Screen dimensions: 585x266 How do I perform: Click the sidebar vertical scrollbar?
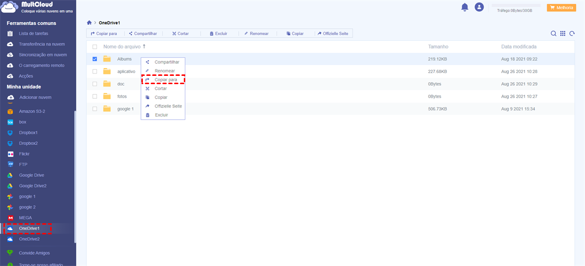pyautogui.click(x=75, y=177)
